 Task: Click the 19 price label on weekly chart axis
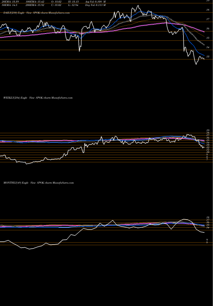click(208, 130)
